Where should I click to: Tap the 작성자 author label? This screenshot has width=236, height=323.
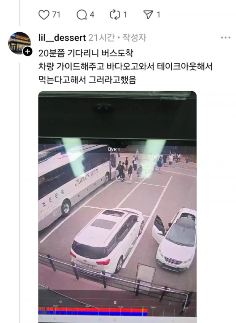coord(134,38)
